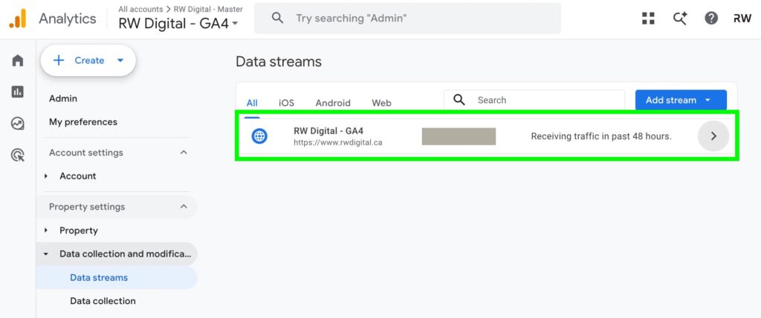The image size is (761, 318).
Task: Click the magnifier in Data streams search
Action: point(459,100)
